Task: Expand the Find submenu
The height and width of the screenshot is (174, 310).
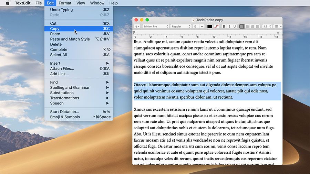Action: coord(79,82)
